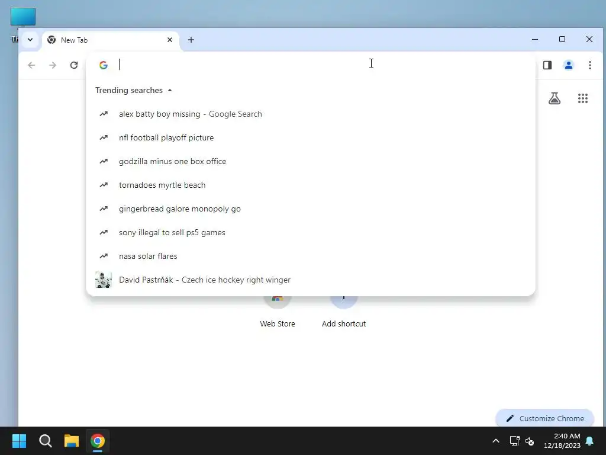This screenshot has width=606, height=455.
Task: Select David Pastrňák entity suggestion
Action: 310,280
